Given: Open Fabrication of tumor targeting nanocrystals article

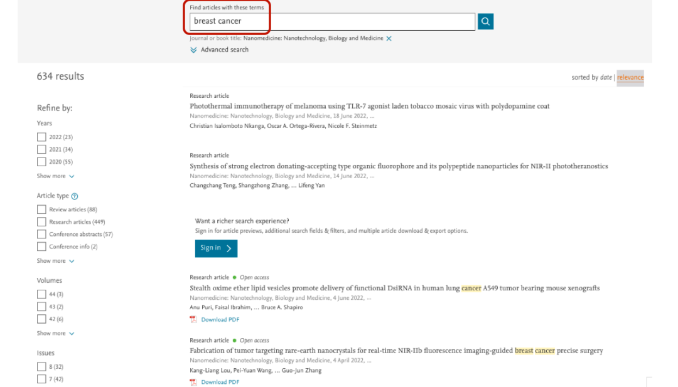Looking at the screenshot, I should 396,351.
